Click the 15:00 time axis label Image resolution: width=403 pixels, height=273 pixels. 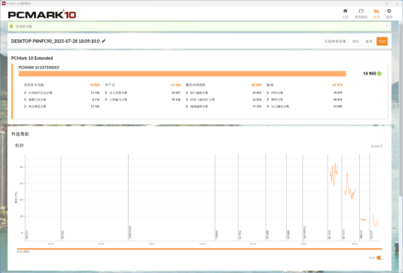253,244
